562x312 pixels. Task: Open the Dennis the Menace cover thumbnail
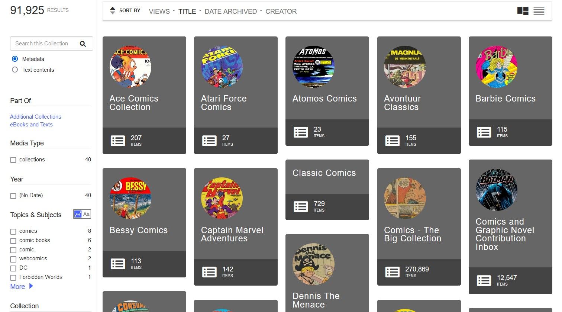[313, 264]
